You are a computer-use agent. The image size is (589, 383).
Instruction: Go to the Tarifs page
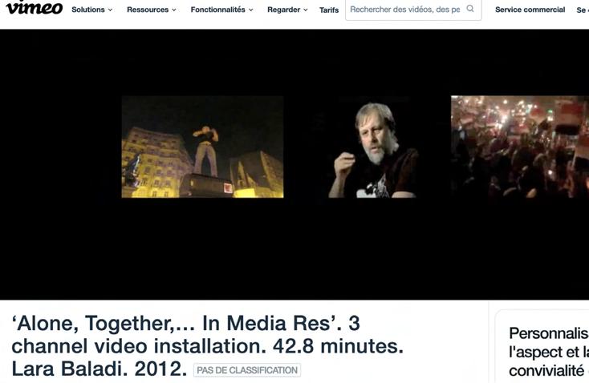pyautogui.click(x=329, y=10)
